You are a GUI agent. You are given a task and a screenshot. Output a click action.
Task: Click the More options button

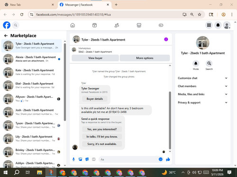point(145,58)
